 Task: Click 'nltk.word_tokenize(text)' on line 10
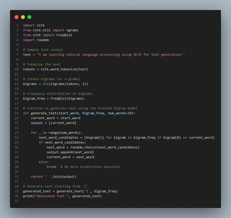tap(64, 69)
